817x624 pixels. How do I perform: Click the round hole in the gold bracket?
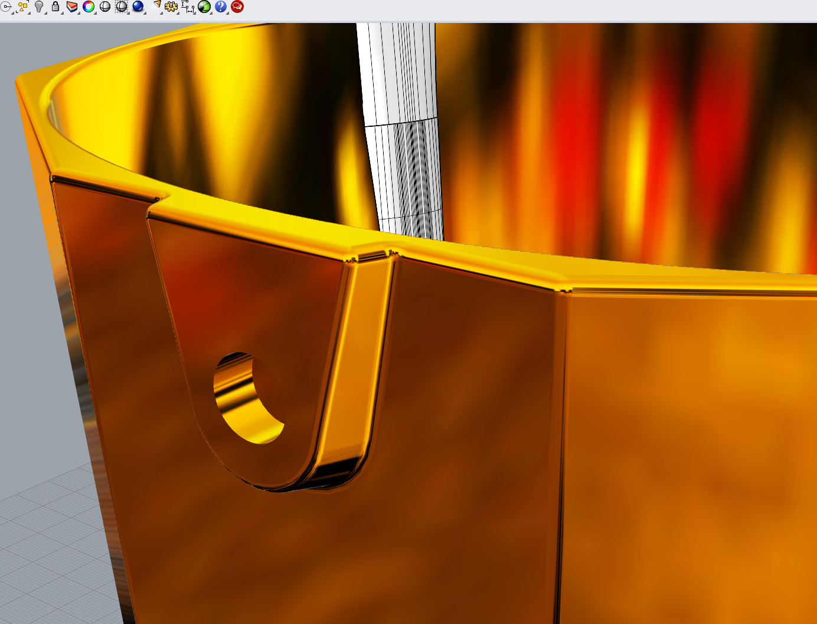point(249,398)
